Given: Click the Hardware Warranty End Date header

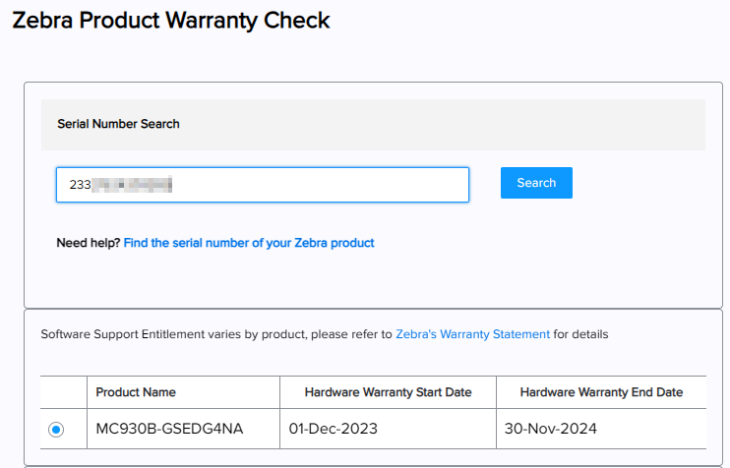Looking at the screenshot, I should [601, 392].
